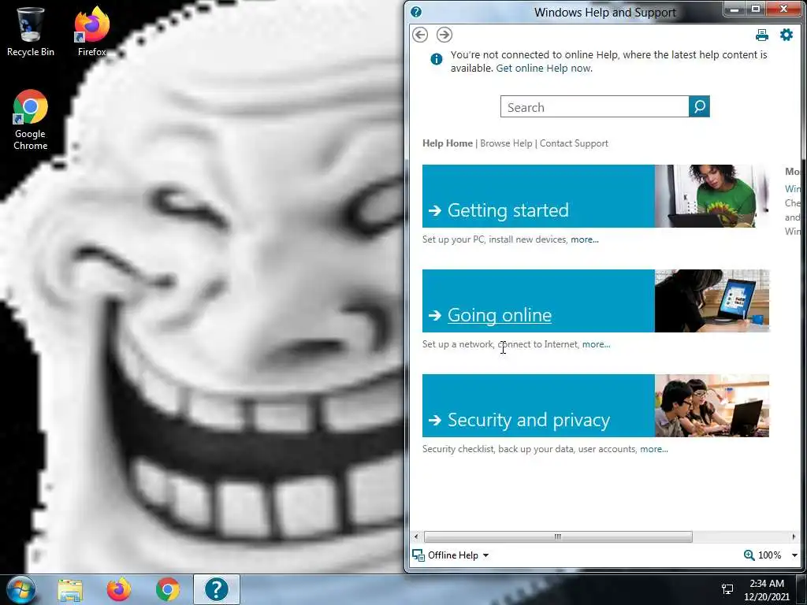The height and width of the screenshot is (605, 807).
Task: Open Recycle Bin desktop icon
Action: click(x=31, y=32)
